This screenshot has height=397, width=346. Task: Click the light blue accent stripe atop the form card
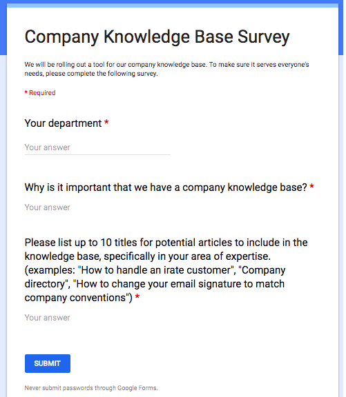point(173,6)
